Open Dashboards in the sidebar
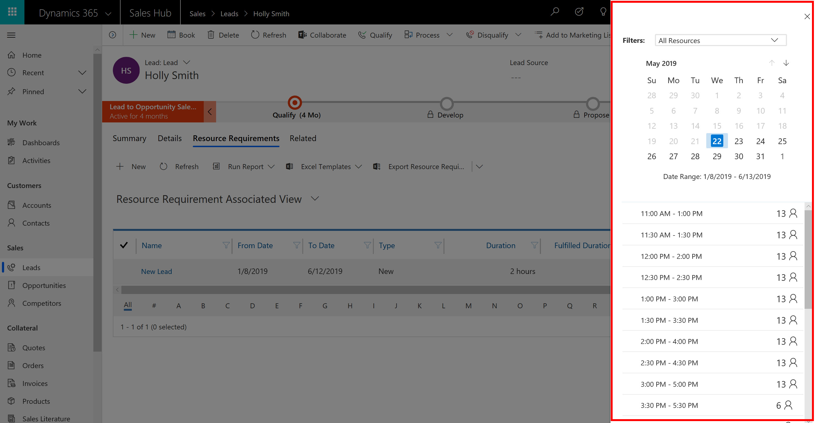This screenshot has height=423, width=815. [47, 143]
